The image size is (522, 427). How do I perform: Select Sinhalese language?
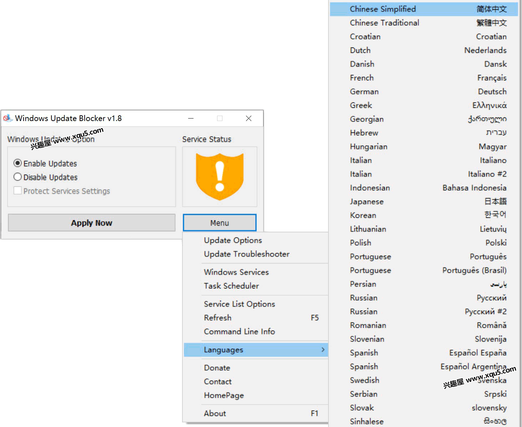424,421
